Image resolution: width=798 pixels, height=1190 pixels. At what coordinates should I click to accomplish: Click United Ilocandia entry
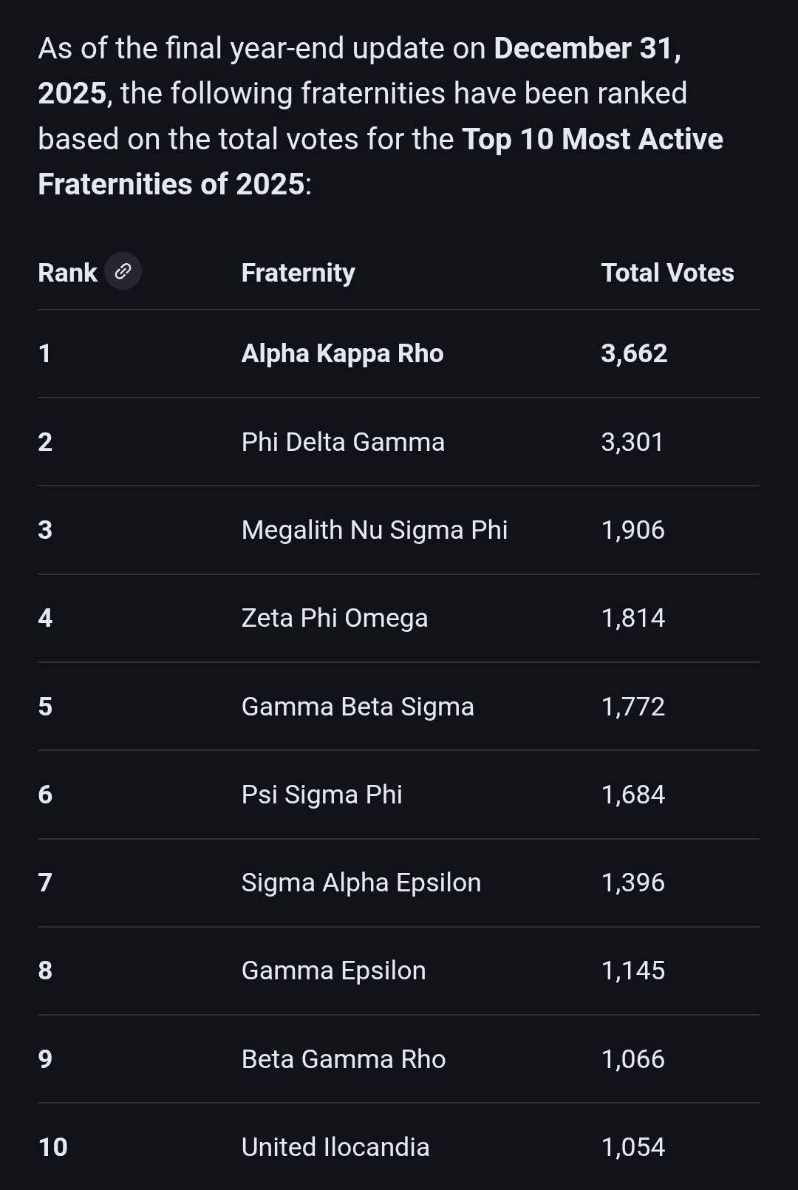pyautogui.click(x=335, y=1147)
